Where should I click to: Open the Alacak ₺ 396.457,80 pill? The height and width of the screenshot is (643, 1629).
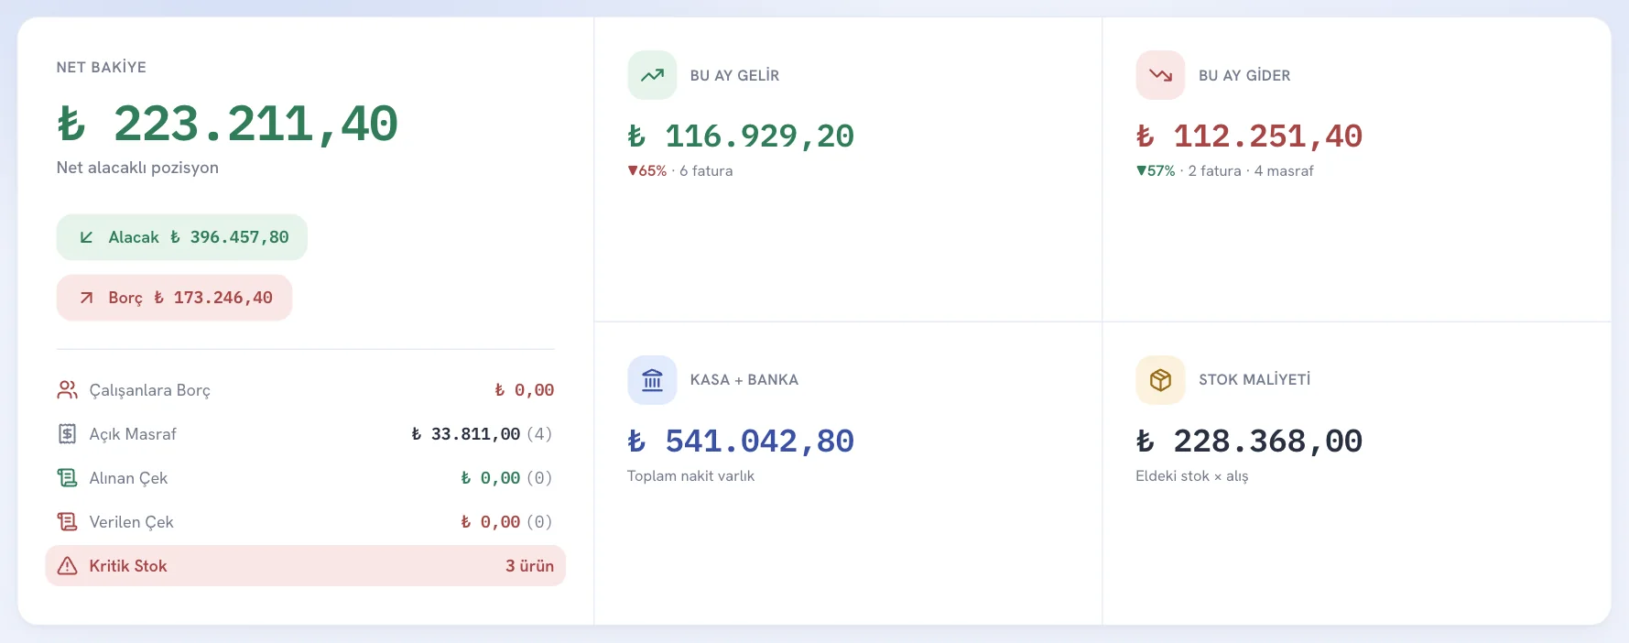[182, 237]
